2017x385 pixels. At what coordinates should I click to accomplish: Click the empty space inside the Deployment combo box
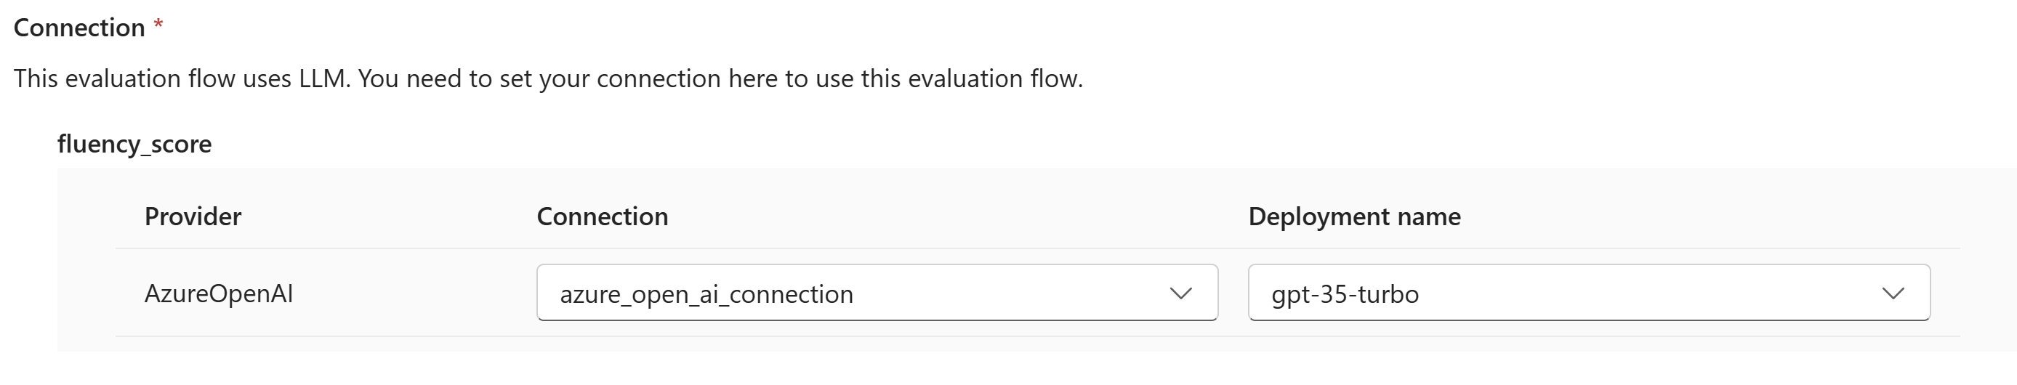tap(1644, 293)
